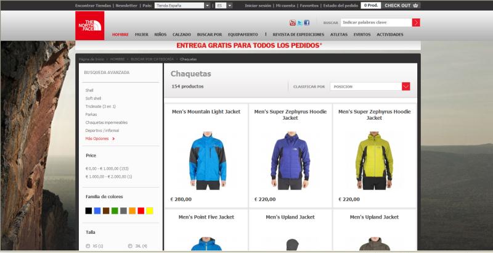Image resolution: width=493 pixels, height=253 pixels.
Task: Select the 3XL size option
Action: point(130,246)
